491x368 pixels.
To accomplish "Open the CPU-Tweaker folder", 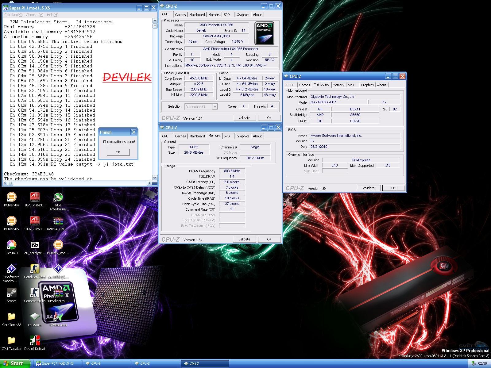I will point(11,343).
